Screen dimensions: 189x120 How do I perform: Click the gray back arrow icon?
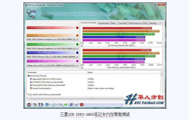pyautogui.click(x=61, y=105)
